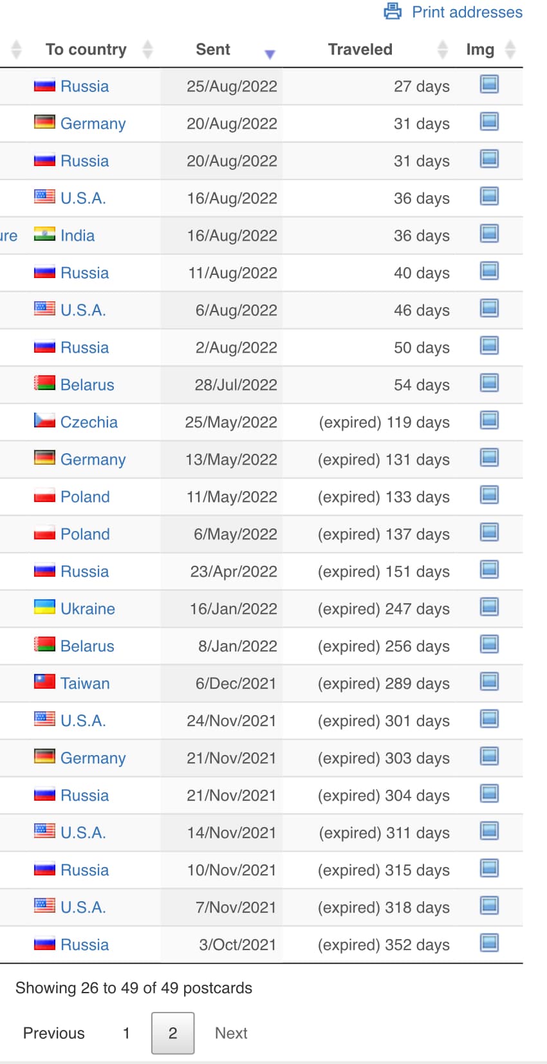Viewport: 547px width, 1064px height.
Task: Sort by To country column arrows
Action: pos(147,50)
